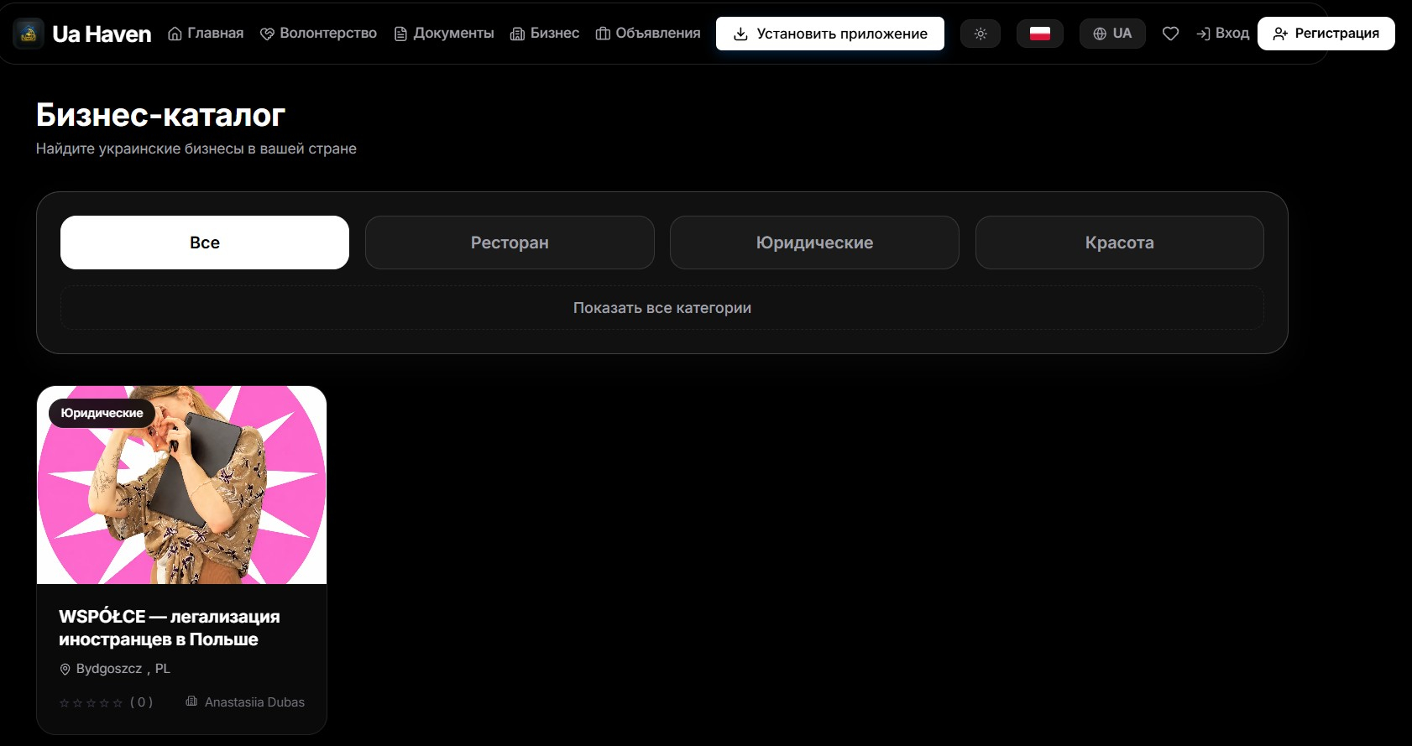Click the Вход login link
1412x746 pixels.
click(1222, 34)
